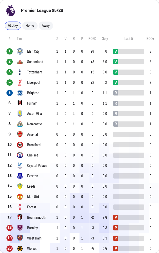Open the Chelsea club crest
Screen dimensions: 159x253
click(20, 155)
